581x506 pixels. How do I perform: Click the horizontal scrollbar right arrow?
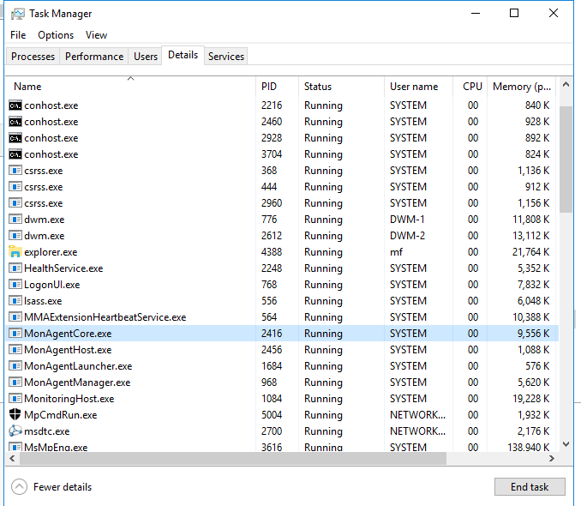pyautogui.click(x=552, y=459)
